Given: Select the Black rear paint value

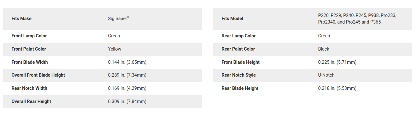Looking at the screenshot, I should [x=324, y=49].
